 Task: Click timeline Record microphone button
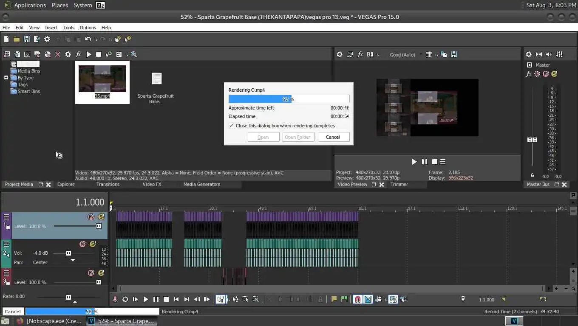(x=115, y=299)
